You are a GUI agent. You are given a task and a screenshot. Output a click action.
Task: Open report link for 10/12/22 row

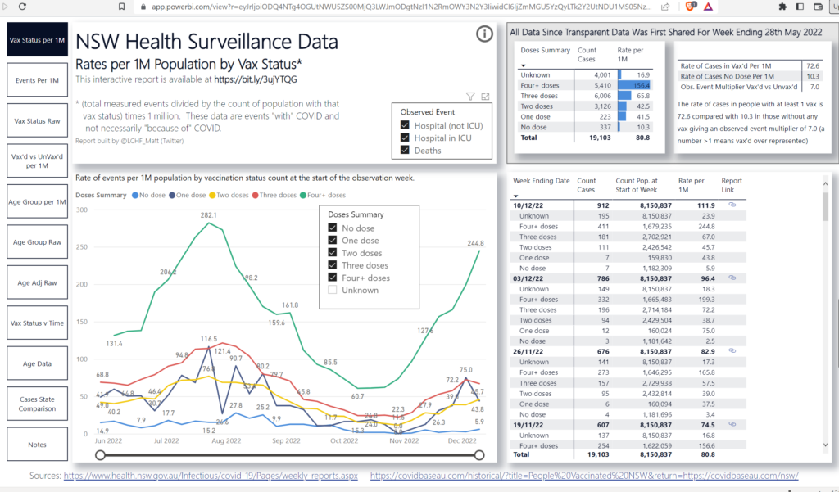(732, 205)
